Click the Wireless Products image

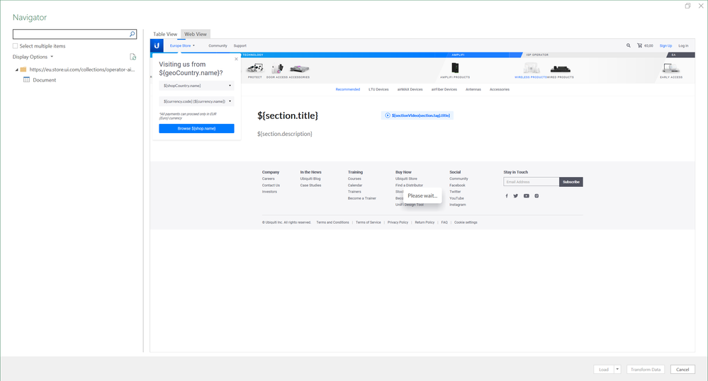532,68
